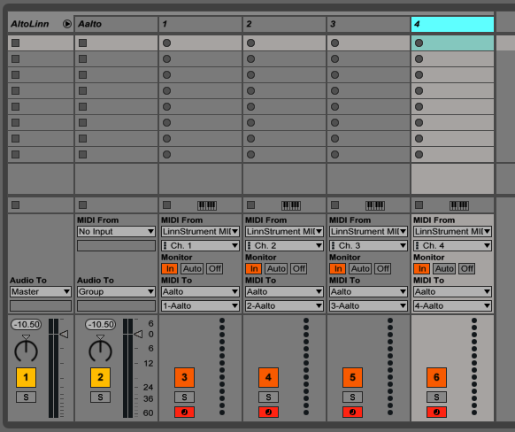Stop clips on track 2
Viewport: 515px width, 432px height.
(251, 205)
